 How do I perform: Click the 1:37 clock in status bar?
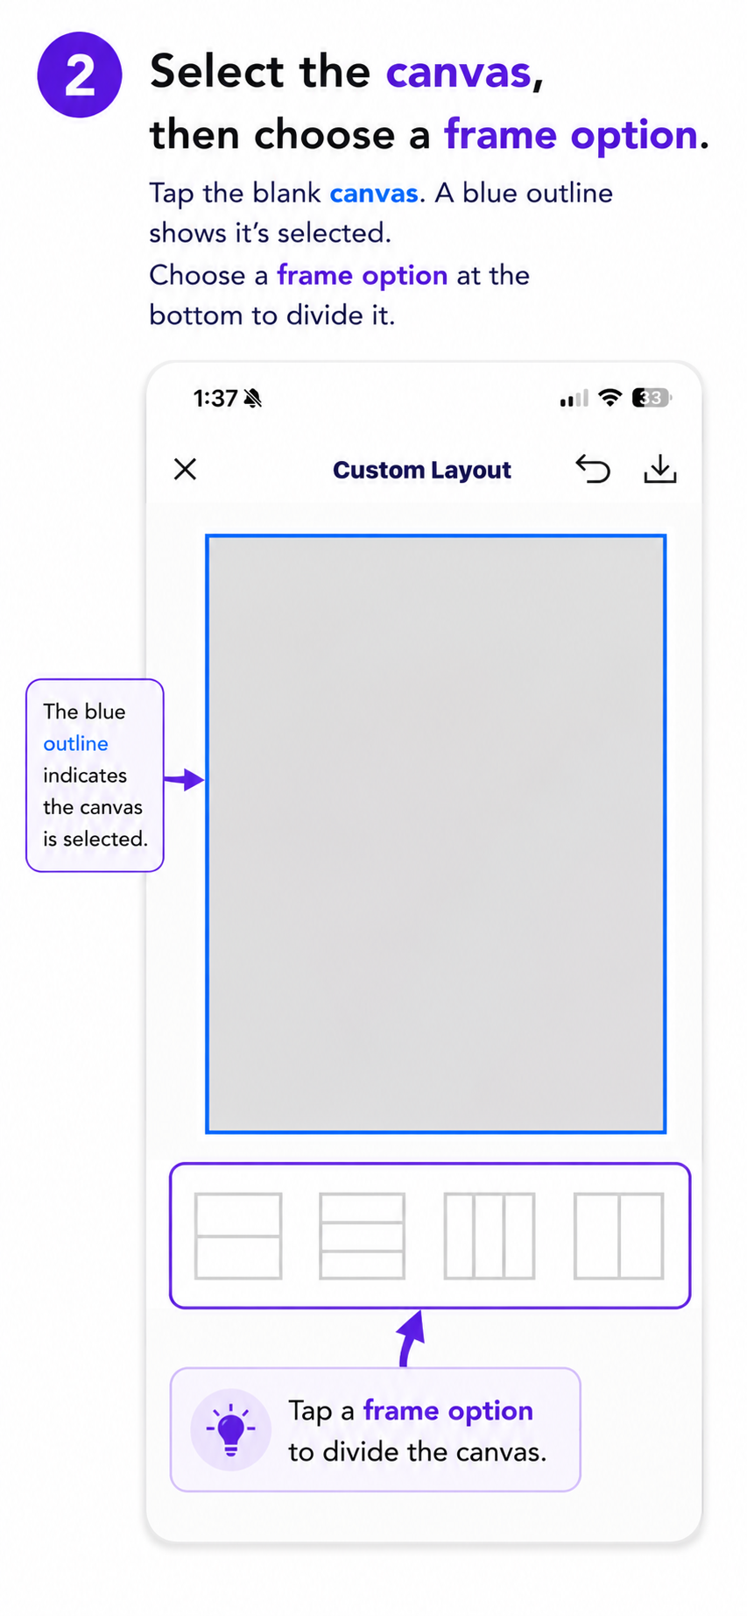215,399
